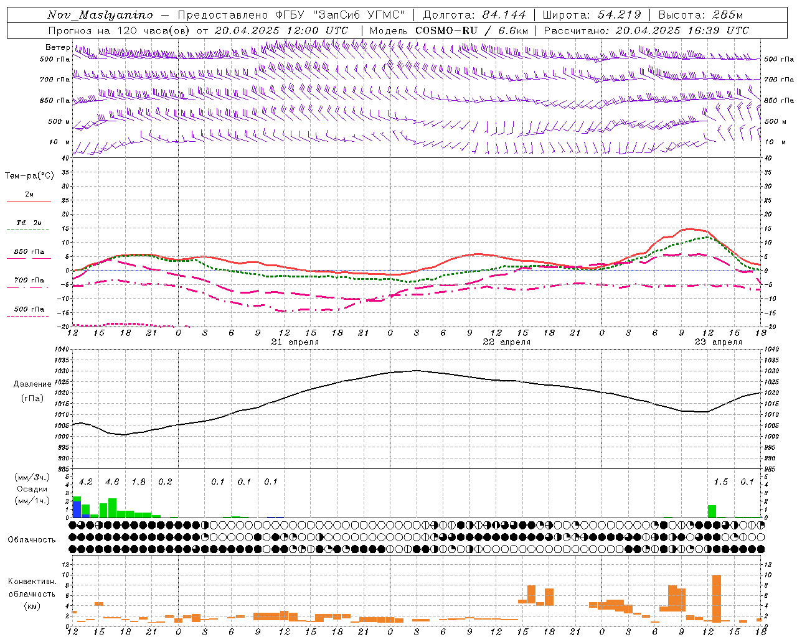Click the (мм/3ч.) units label
Viewport: 797px width, 637px height.
[32, 477]
